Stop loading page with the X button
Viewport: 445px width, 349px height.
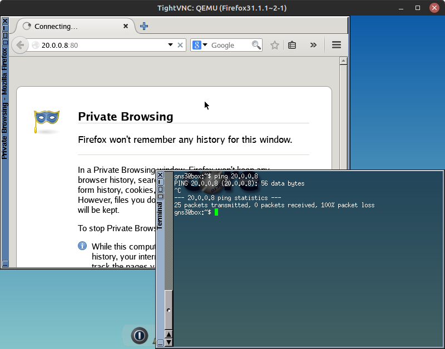180,45
